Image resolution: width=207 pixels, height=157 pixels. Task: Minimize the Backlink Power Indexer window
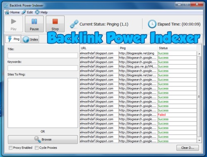tap(179, 5)
